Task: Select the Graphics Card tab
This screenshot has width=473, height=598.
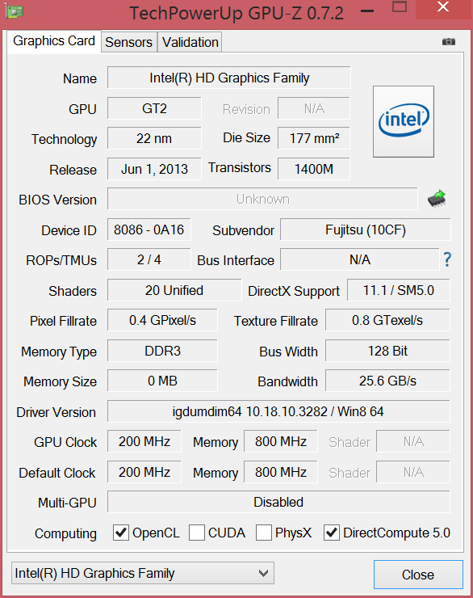Action: click(x=54, y=40)
